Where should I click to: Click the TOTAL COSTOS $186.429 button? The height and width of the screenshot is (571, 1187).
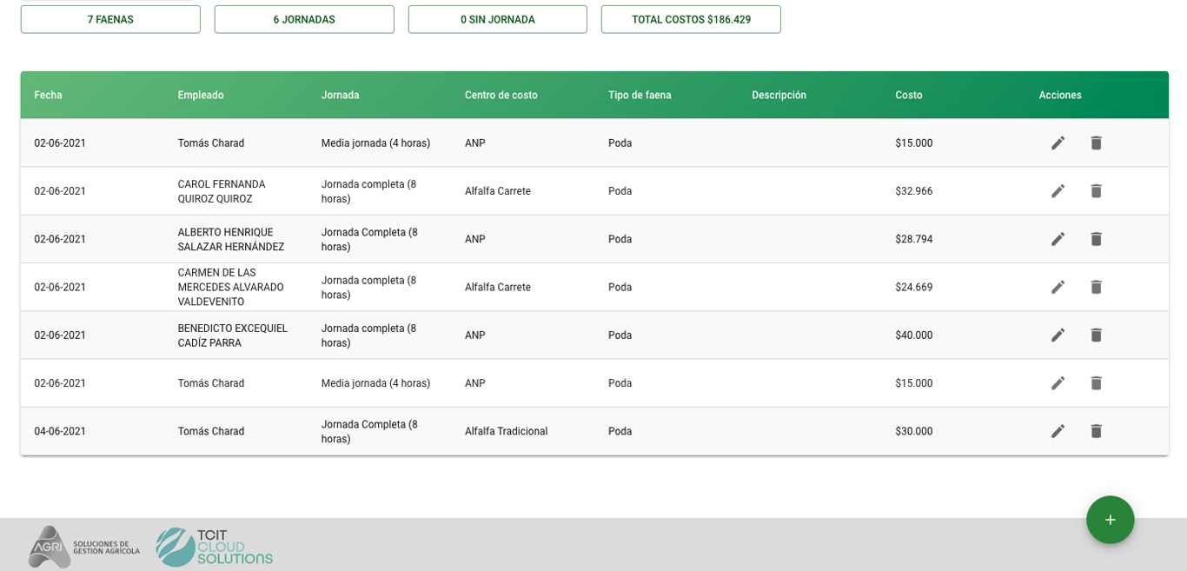[x=691, y=19]
